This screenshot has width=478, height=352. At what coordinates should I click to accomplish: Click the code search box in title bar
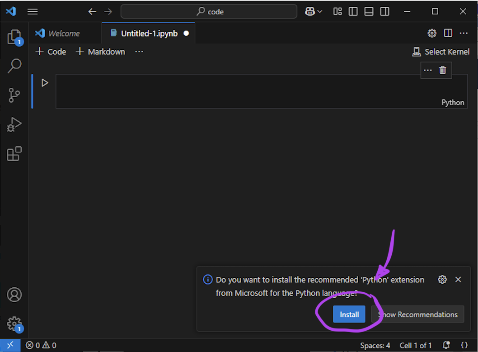209,12
